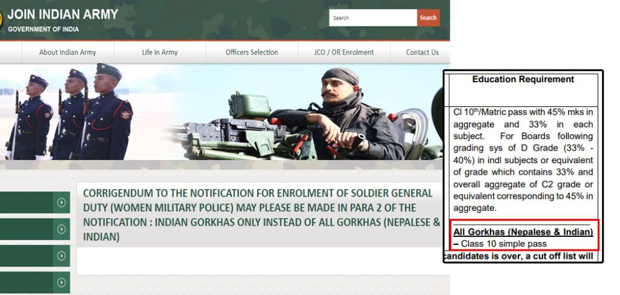This screenshot has width=620, height=295.
Task: Click the third green sidebar arrow icon
Action: [61, 256]
